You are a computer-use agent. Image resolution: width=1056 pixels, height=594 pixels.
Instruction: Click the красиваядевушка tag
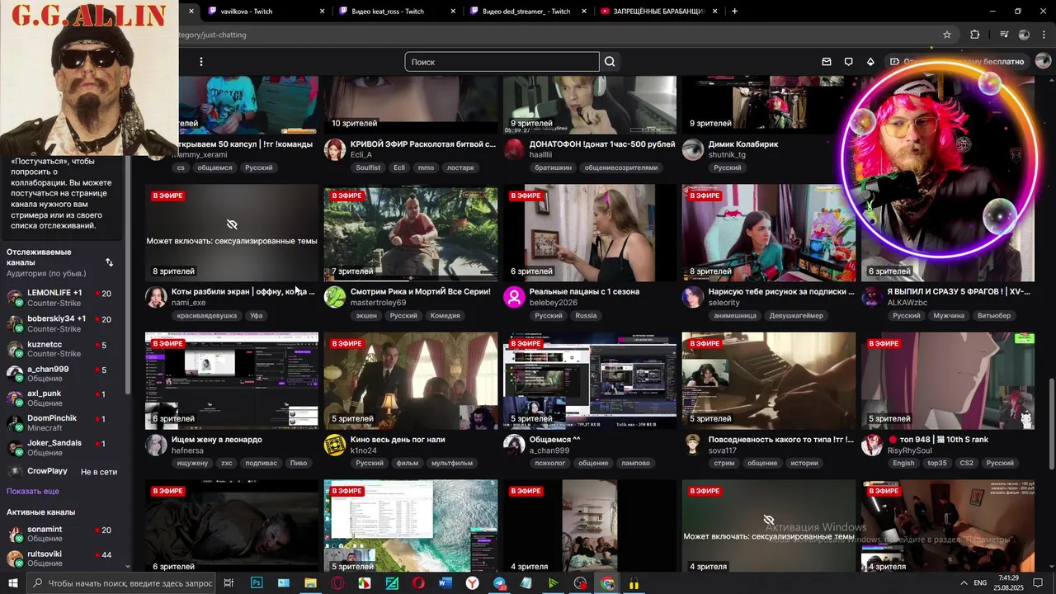pyautogui.click(x=206, y=315)
